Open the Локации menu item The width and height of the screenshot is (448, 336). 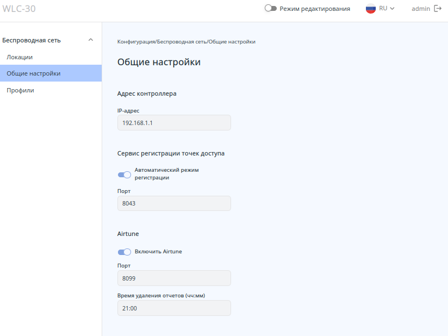[x=20, y=57]
